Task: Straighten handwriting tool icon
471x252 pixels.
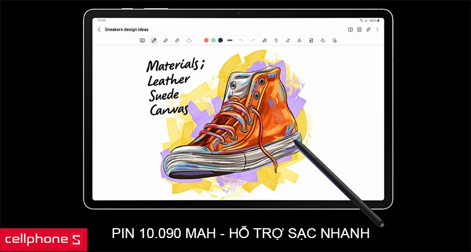Action: click(x=276, y=40)
